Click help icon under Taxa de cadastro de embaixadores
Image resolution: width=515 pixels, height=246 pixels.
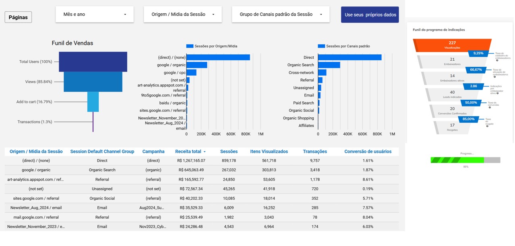pos(497,60)
